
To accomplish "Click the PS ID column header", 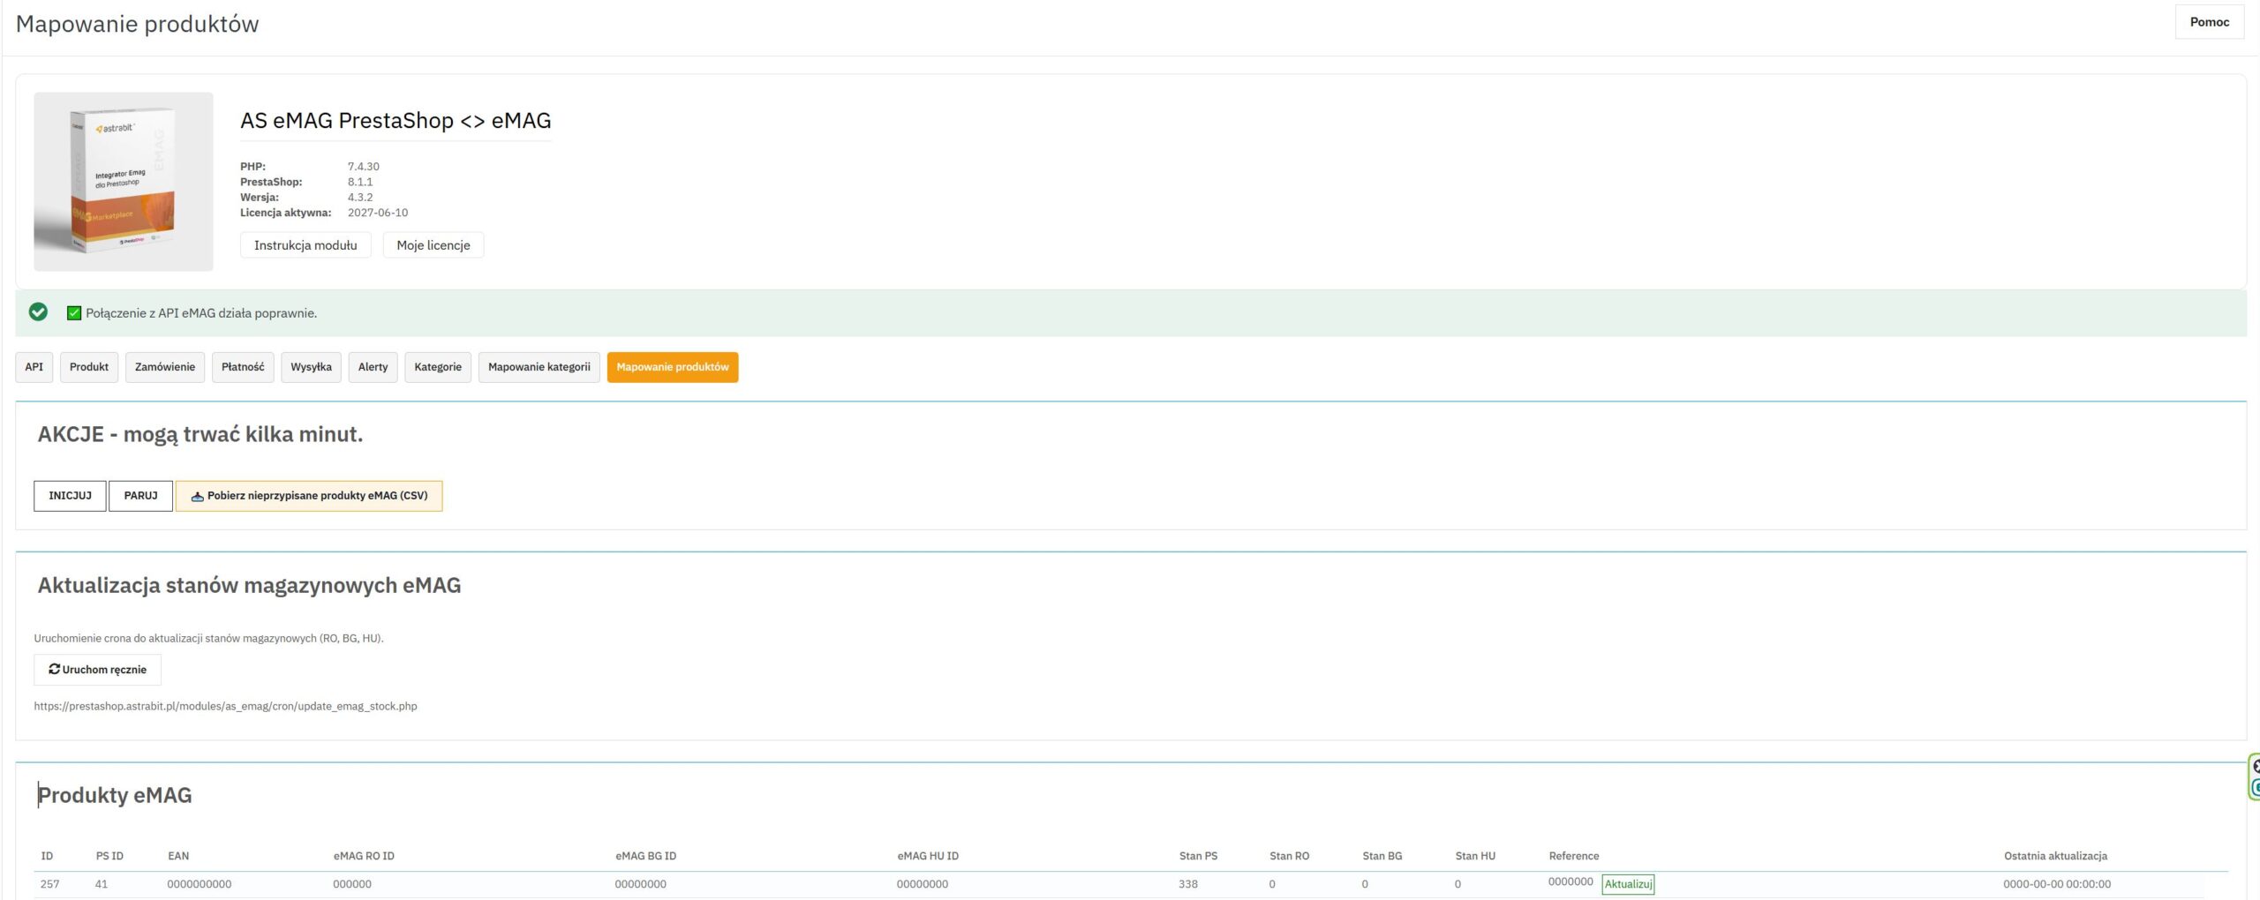I will coord(109,856).
